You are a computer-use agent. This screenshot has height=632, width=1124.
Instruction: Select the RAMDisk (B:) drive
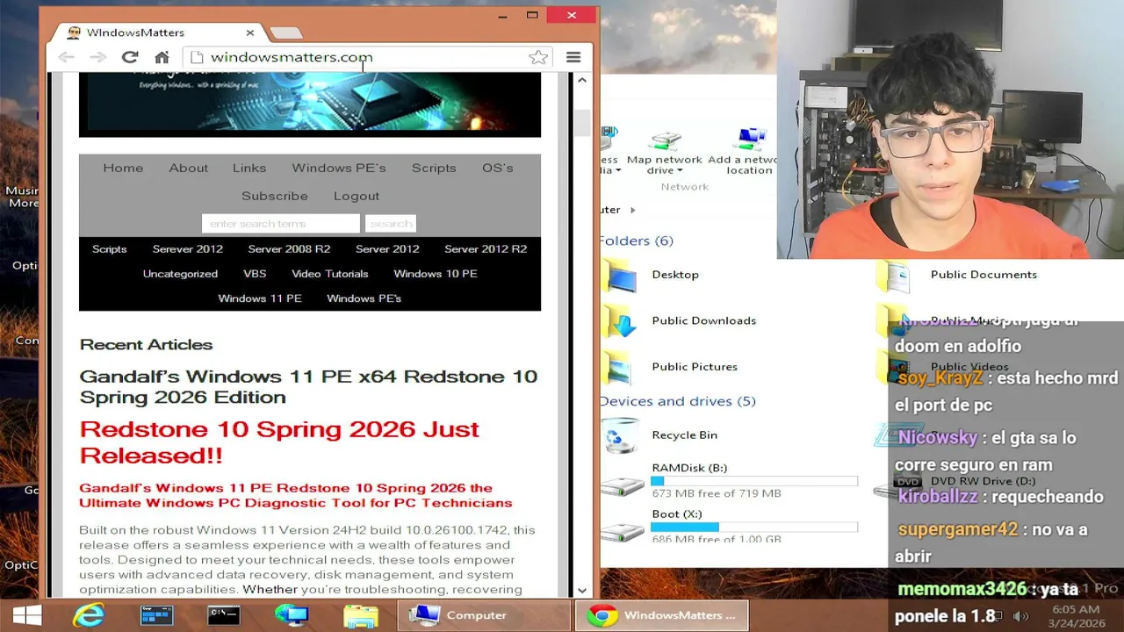pyautogui.click(x=731, y=481)
